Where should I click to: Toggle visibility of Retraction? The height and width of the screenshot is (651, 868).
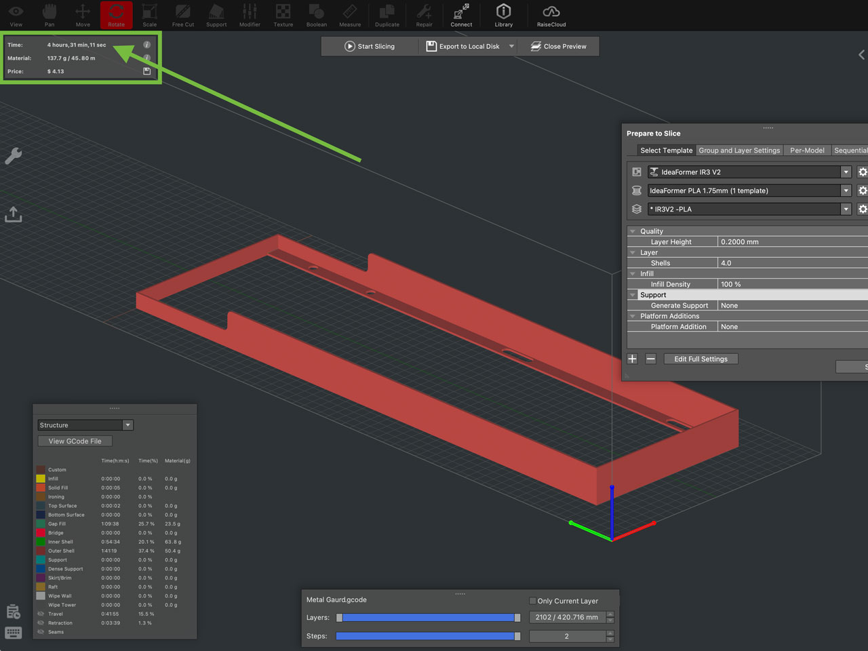tap(41, 623)
